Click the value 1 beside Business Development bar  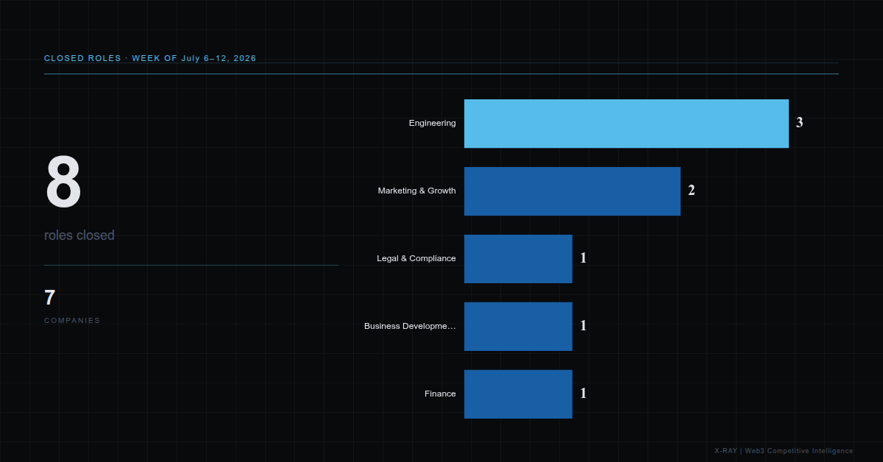click(584, 326)
